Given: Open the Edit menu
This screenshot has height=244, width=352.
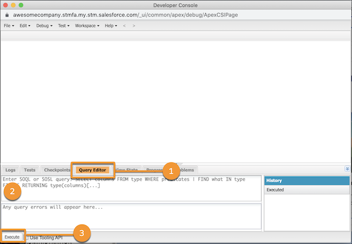Looking at the screenshot, I should click(26, 26).
